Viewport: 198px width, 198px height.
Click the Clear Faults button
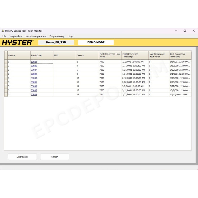coord(22,157)
